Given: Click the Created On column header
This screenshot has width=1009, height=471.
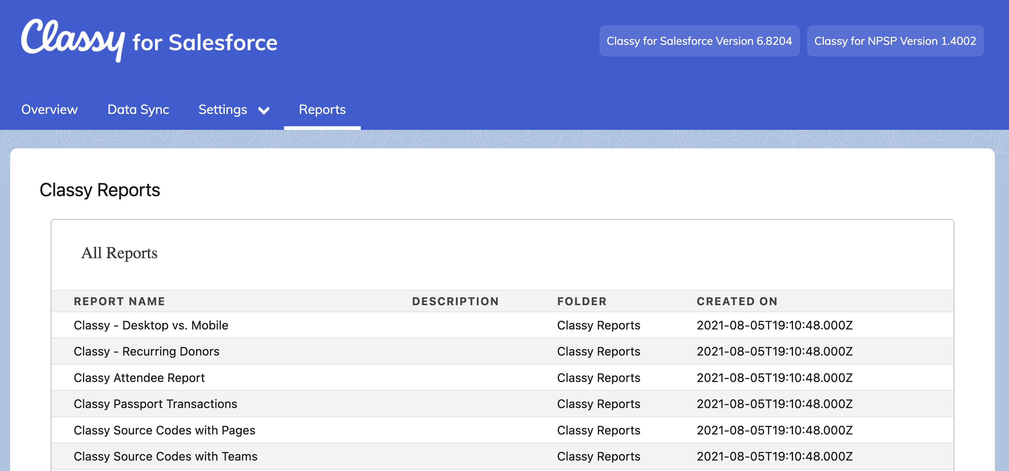Looking at the screenshot, I should (x=737, y=301).
